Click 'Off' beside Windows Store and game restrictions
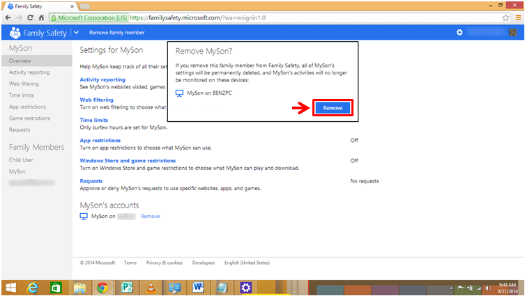This screenshot has width=525, height=296. pos(354,161)
